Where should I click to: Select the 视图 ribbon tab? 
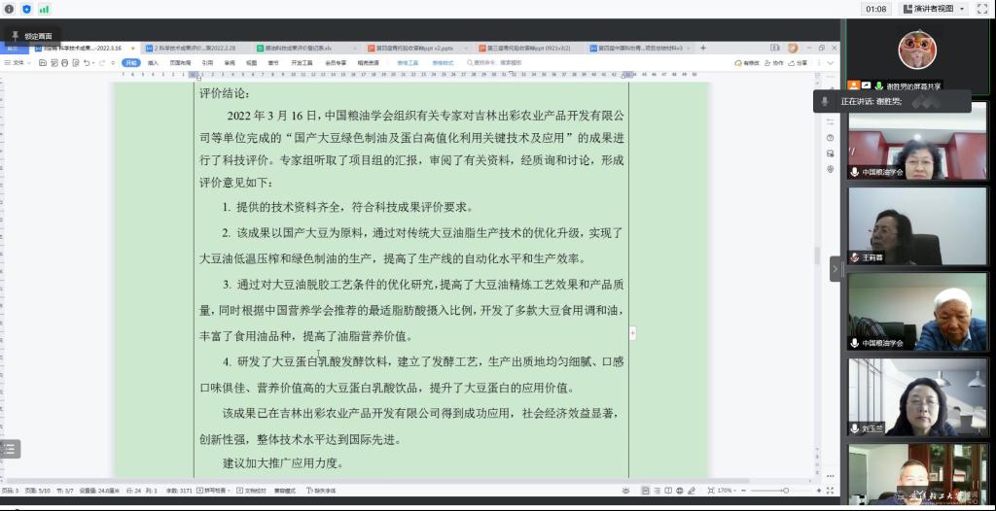tap(252, 63)
